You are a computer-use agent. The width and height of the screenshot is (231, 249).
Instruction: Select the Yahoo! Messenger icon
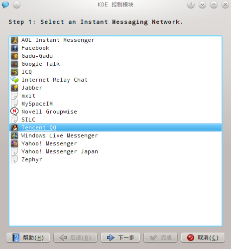click(x=14, y=144)
